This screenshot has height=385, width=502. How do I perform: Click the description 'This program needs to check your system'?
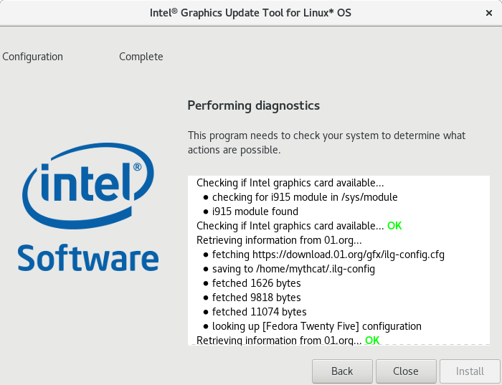click(326, 143)
